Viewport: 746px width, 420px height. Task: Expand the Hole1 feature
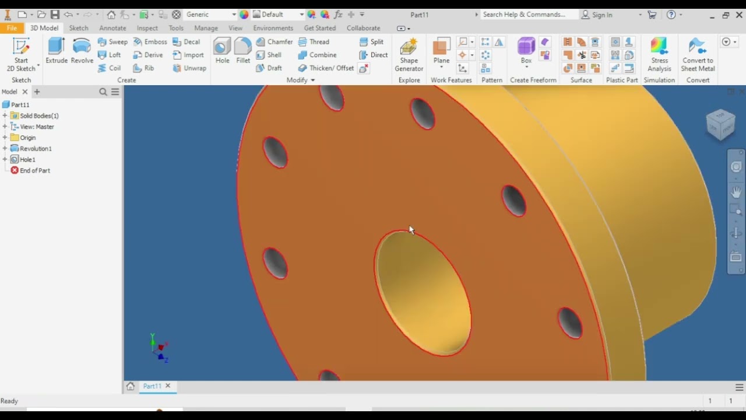coord(5,159)
